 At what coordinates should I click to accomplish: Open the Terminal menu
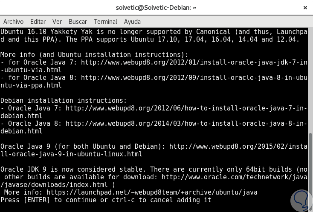tap(106, 22)
